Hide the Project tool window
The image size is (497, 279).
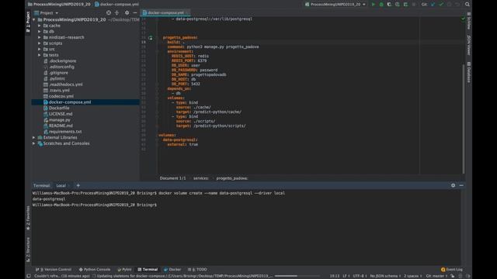click(x=135, y=12)
